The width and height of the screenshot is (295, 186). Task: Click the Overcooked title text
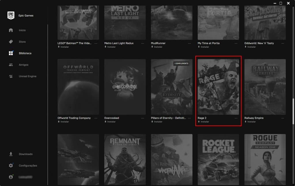point(111,118)
